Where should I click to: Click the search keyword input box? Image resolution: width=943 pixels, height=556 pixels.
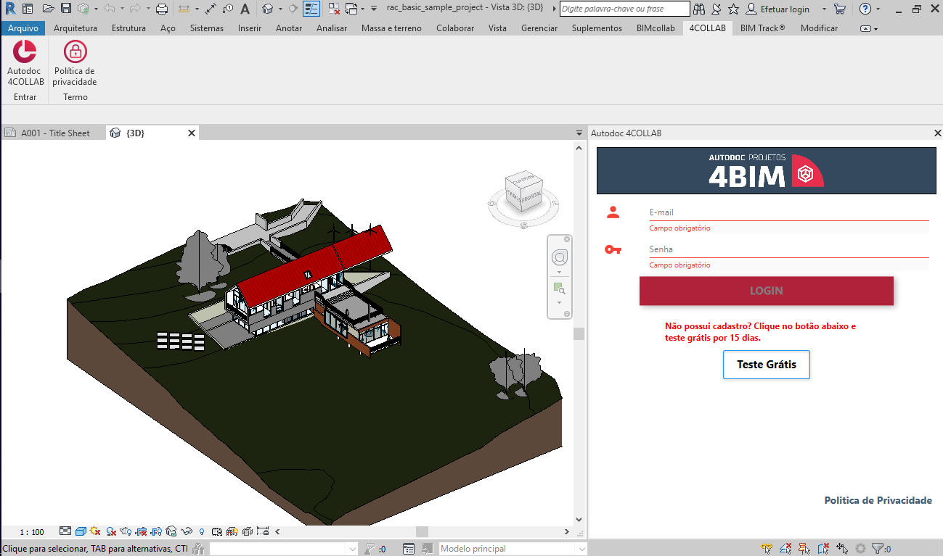pyautogui.click(x=625, y=9)
